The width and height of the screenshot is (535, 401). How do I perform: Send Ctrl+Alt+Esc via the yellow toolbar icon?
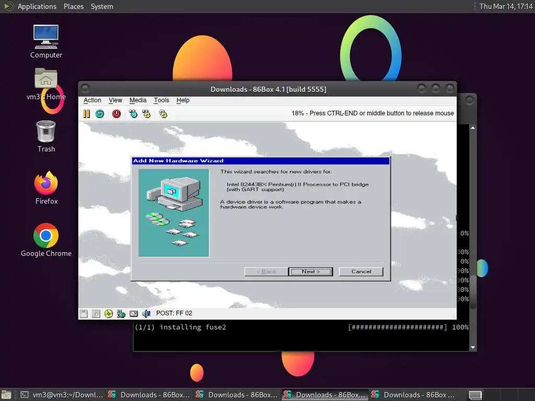click(146, 113)
